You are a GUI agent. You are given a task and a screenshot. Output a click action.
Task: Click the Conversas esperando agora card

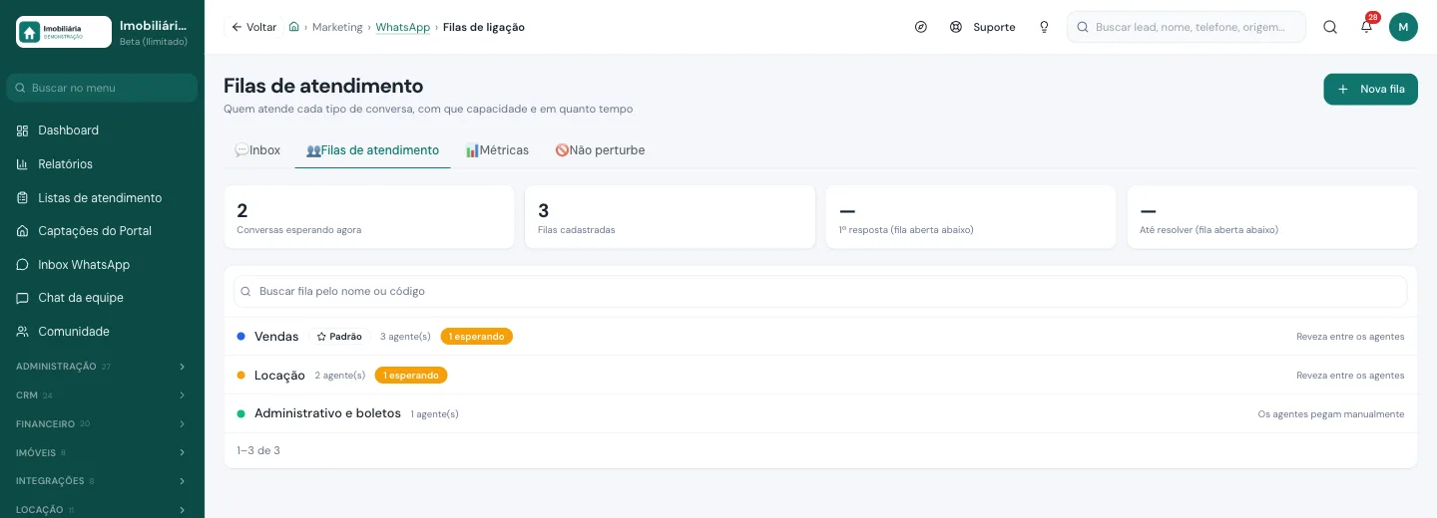[x=369, y=217]
